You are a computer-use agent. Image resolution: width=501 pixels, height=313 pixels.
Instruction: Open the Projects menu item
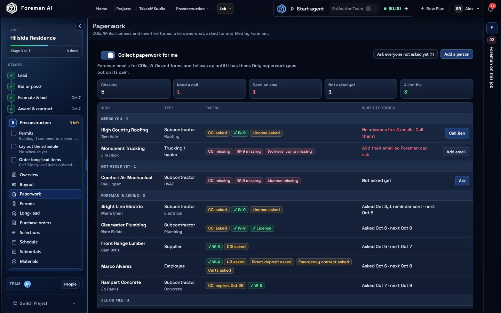[124, 9]
